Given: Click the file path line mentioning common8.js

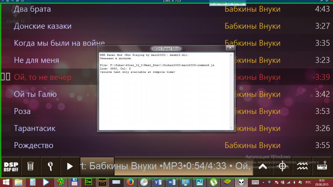Looking at the screenshot, I should coord(157,65).
